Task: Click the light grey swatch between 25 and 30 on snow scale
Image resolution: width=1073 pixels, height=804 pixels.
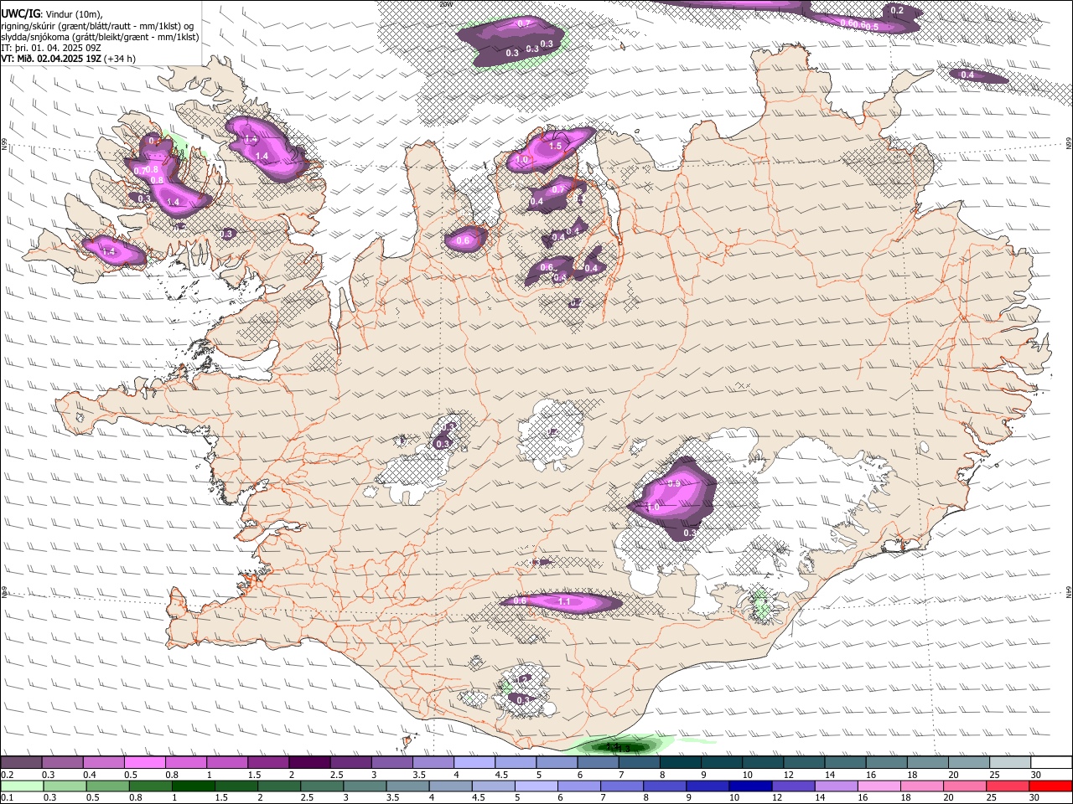Action: (x=1009, y=763)
